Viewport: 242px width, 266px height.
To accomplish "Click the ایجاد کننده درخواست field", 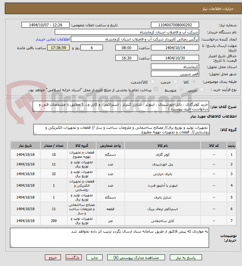I will pos(135,39).
